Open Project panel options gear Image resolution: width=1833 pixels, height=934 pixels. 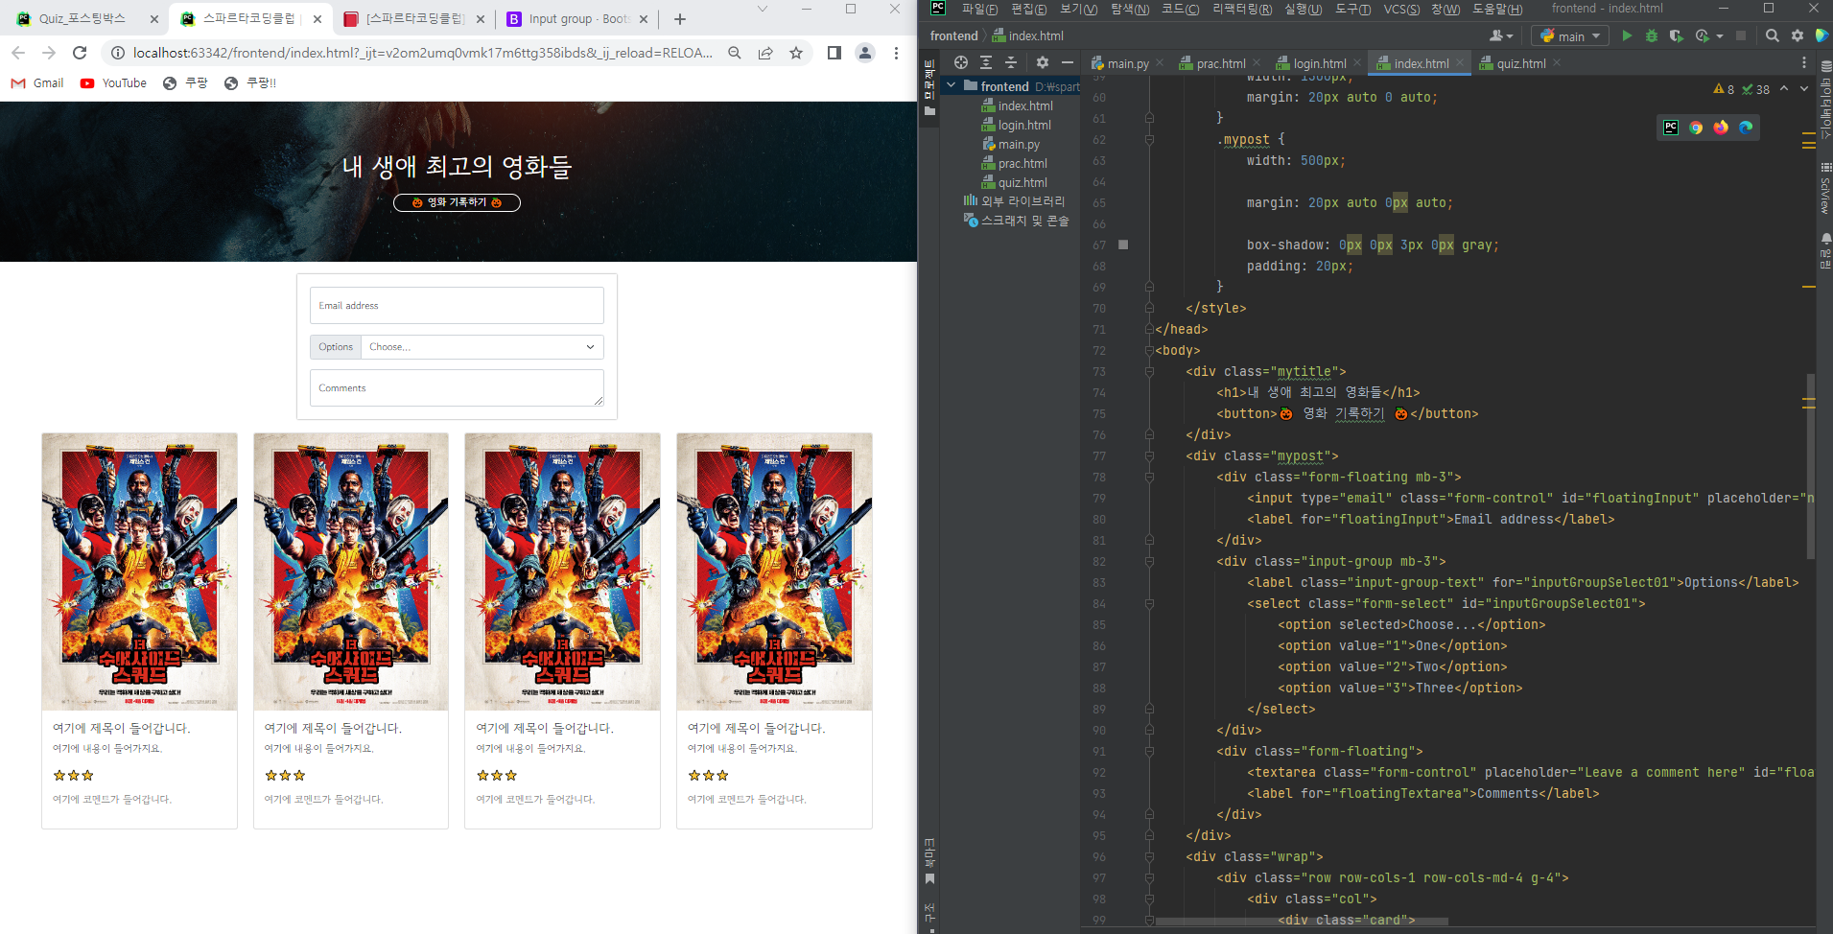(1043, 62)
